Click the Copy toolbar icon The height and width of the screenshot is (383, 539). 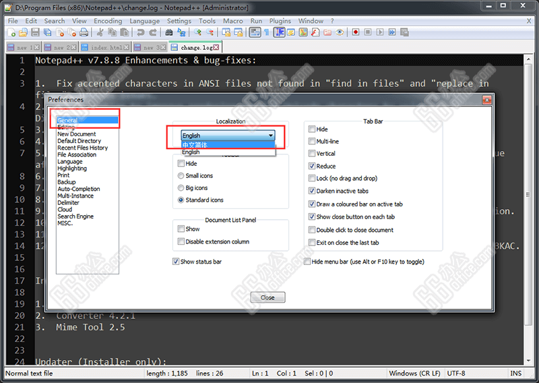point(112,32)
